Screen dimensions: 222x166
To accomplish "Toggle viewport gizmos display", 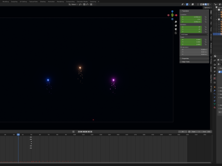I will point(187,4).
